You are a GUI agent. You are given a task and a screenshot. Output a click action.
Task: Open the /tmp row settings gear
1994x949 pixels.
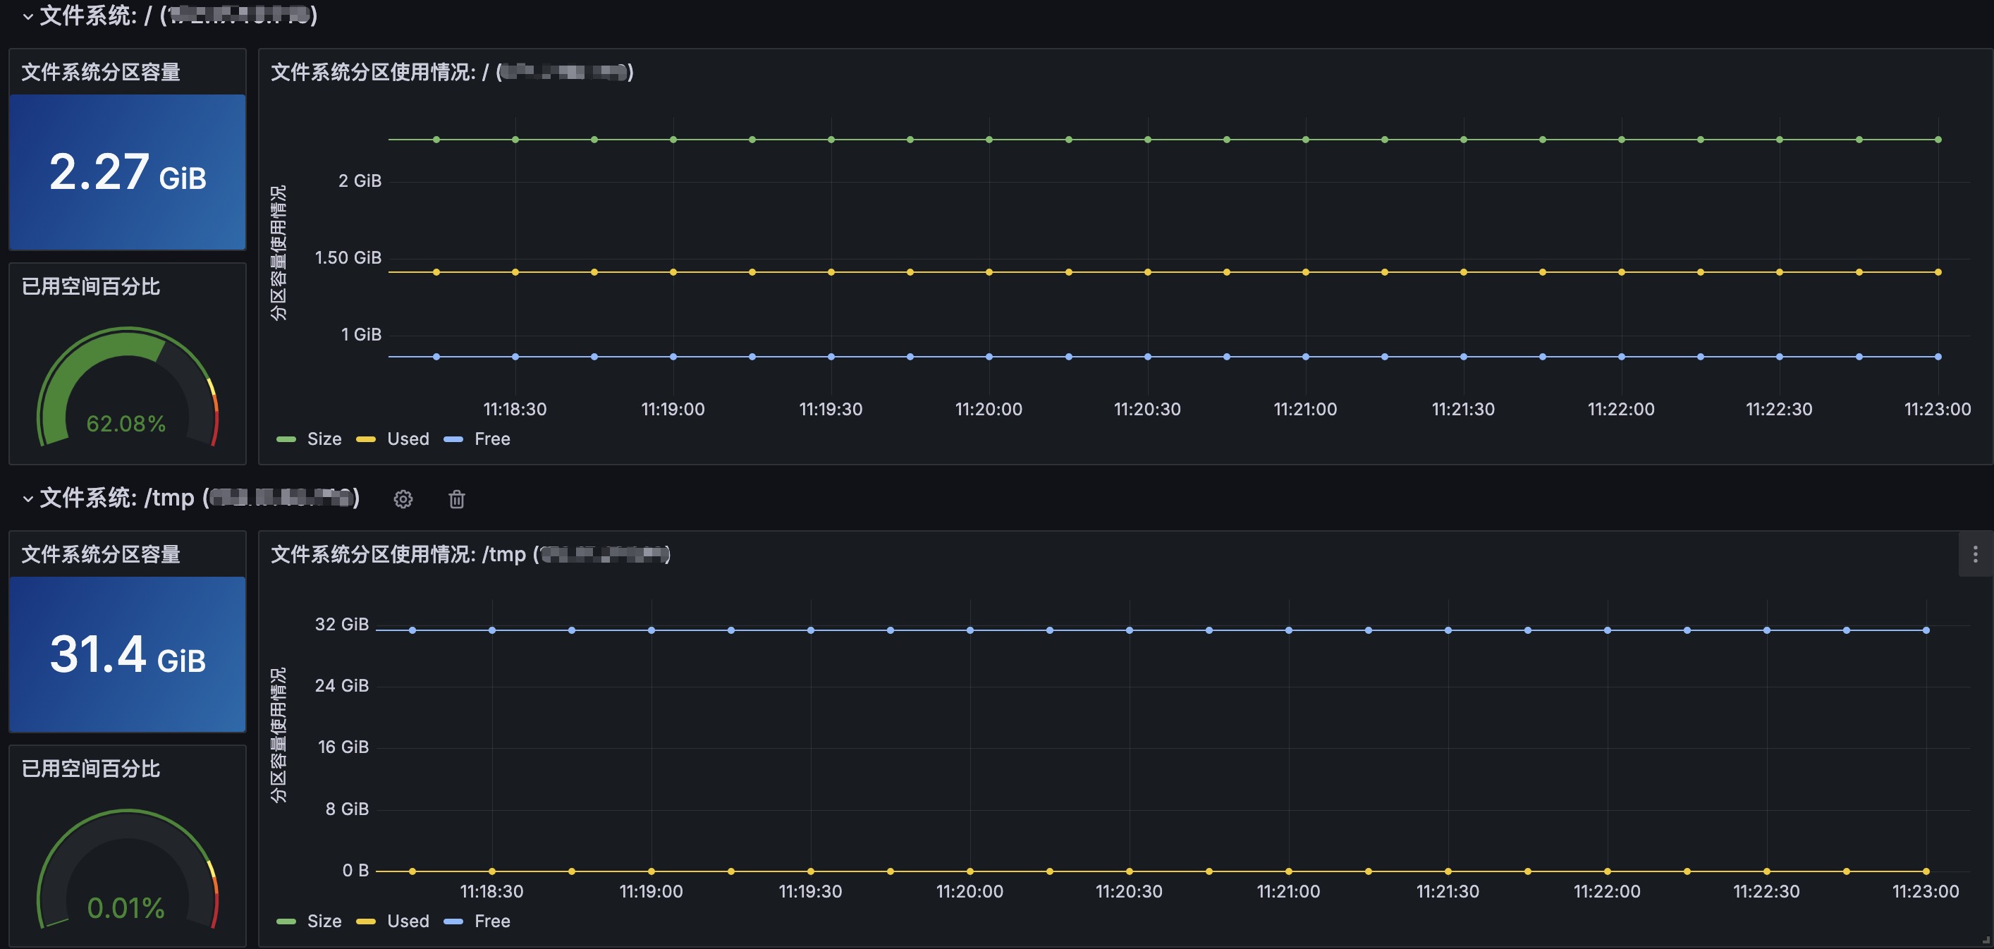tap(403, 499)
